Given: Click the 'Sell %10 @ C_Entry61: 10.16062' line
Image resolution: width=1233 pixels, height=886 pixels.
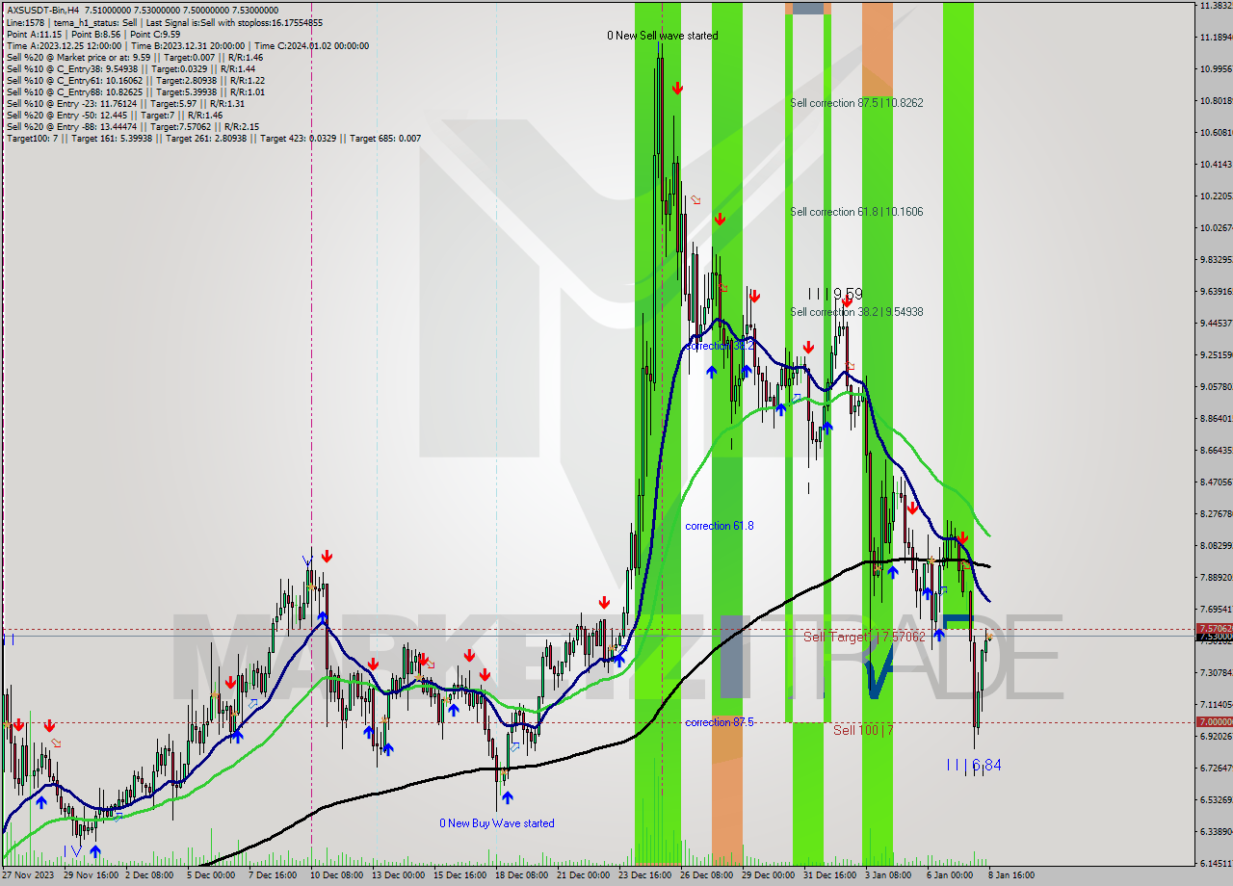Looking at the screenshot, I should click(136, 80).
